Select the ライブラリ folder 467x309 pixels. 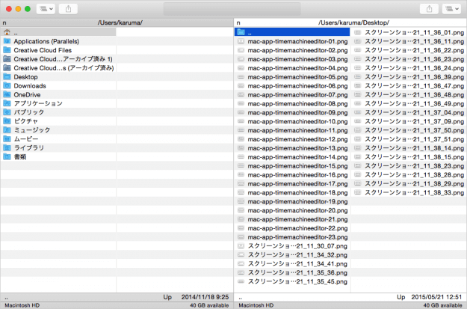click(28, 148)
